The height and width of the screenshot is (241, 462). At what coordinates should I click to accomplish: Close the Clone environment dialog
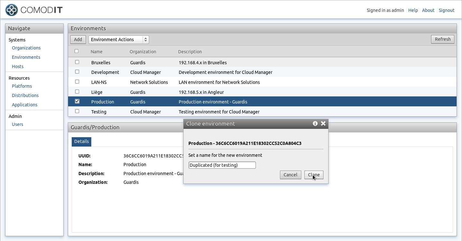323,123
